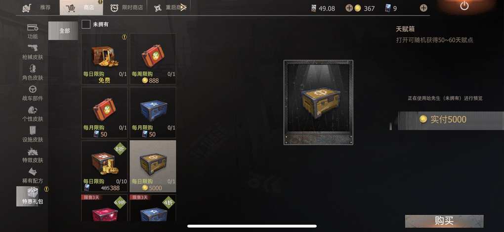
Task: Open the 枪械皮肤 pistol icon category
Action: click(x=33, y=48)
